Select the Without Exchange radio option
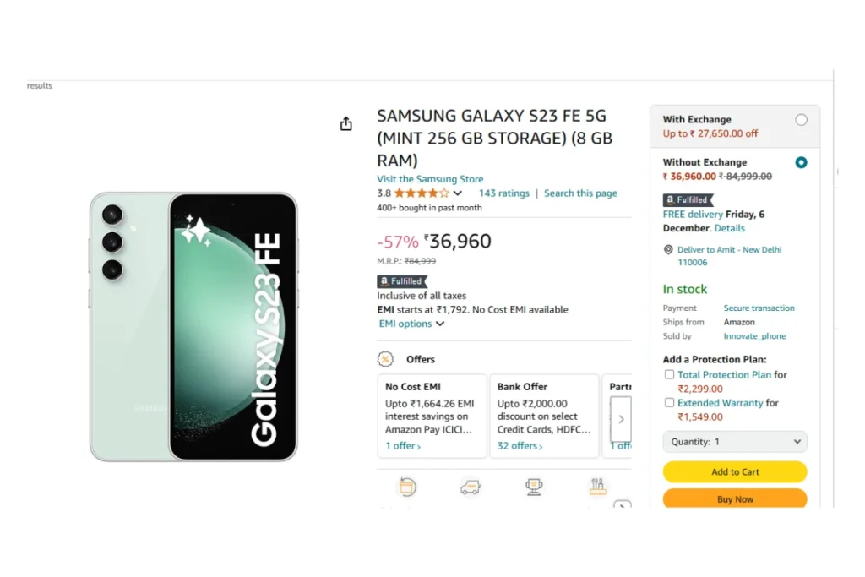 click(x=801, y=162)
